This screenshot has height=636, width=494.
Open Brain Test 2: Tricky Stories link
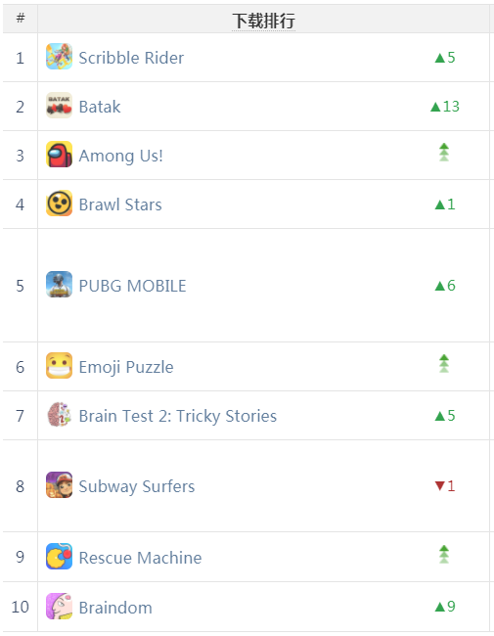click(x=178, y=417)
